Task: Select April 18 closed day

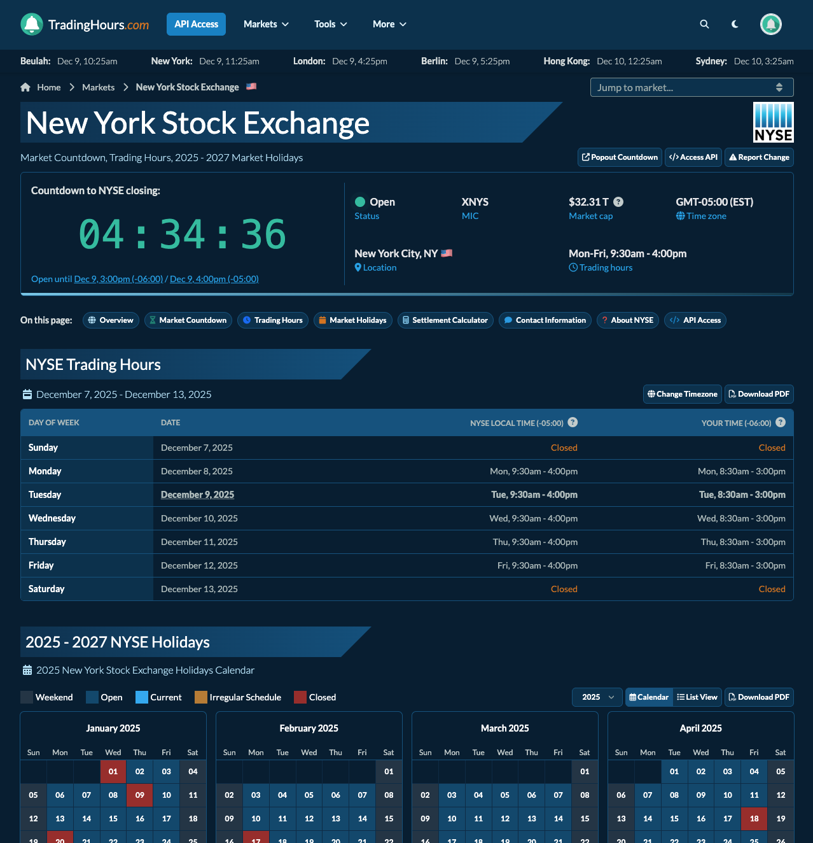Action: click(754, 818)
